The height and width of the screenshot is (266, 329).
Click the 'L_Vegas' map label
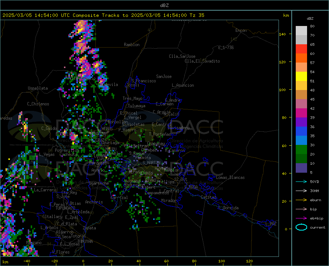click(x=47, y=154)
